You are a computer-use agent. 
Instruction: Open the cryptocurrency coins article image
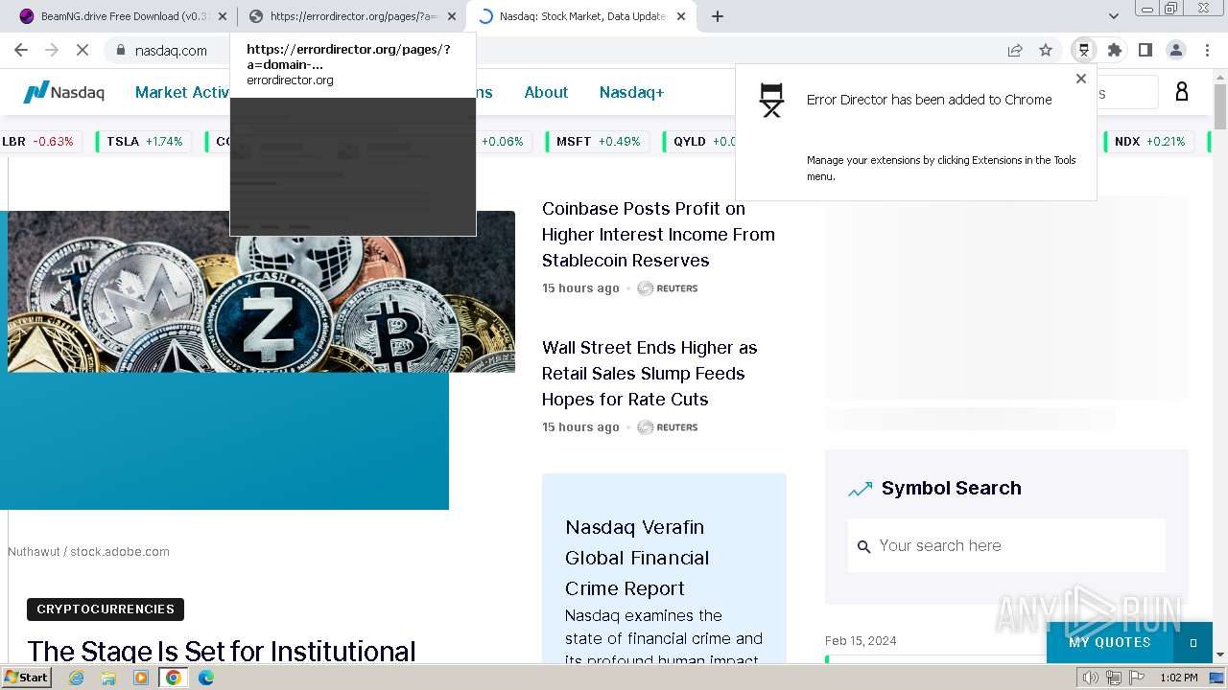click(x=261, y=291)
